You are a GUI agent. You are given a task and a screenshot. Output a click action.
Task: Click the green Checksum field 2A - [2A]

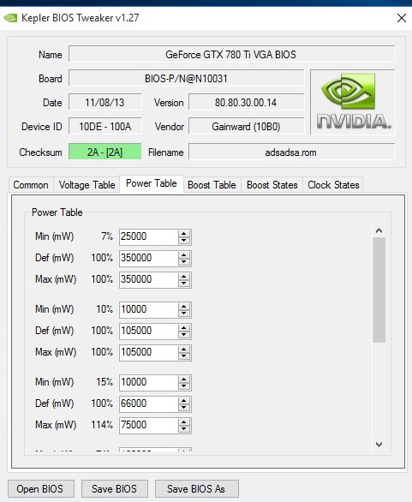105,152
